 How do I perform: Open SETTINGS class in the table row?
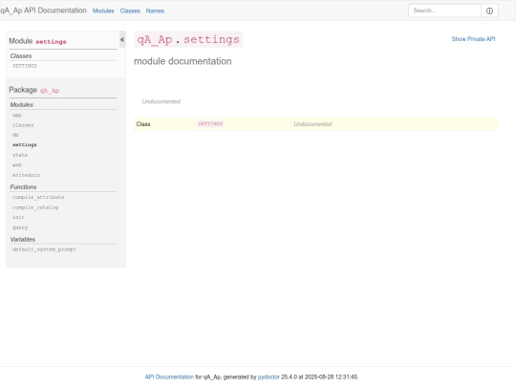click(210, 123)
